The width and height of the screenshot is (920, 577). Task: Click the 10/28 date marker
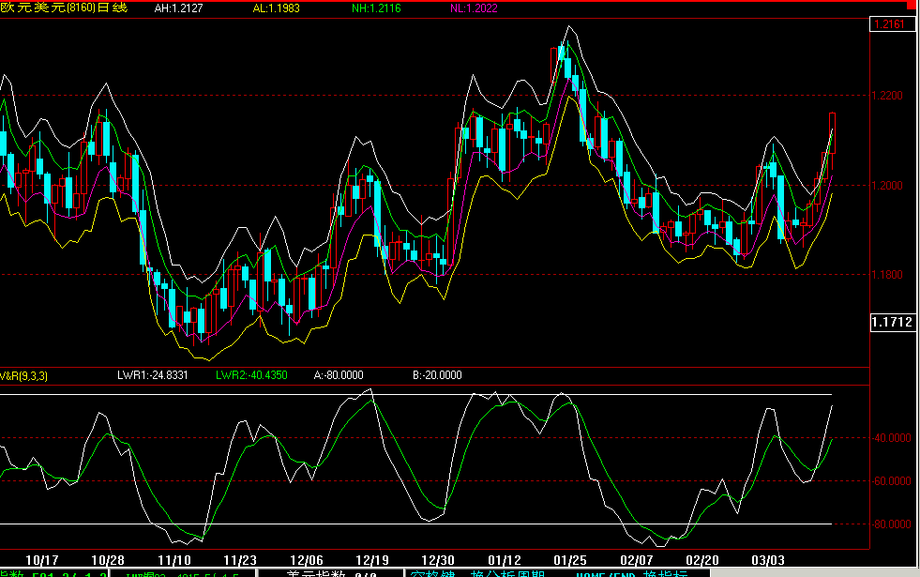108,560
